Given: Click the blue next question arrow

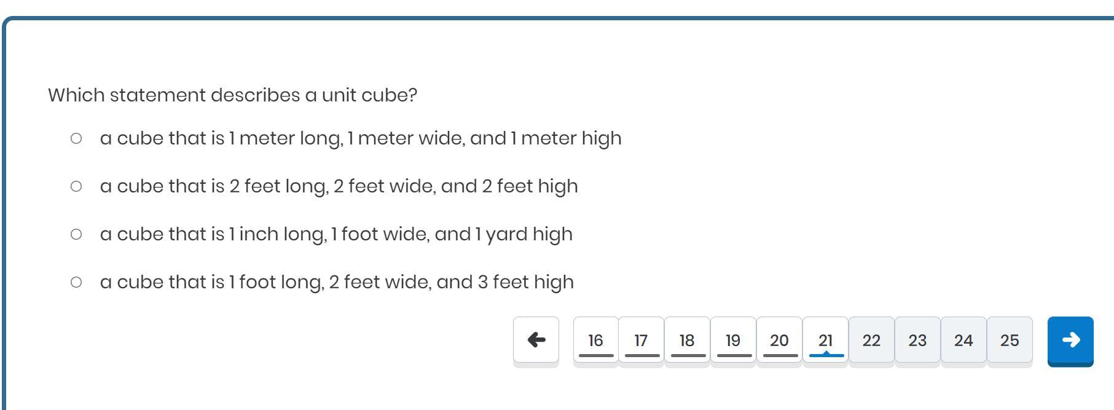Looking at the screenshot, I should [x=1070, y=340].
